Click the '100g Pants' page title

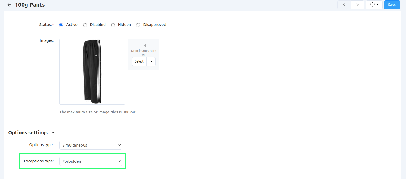point(30,5)
